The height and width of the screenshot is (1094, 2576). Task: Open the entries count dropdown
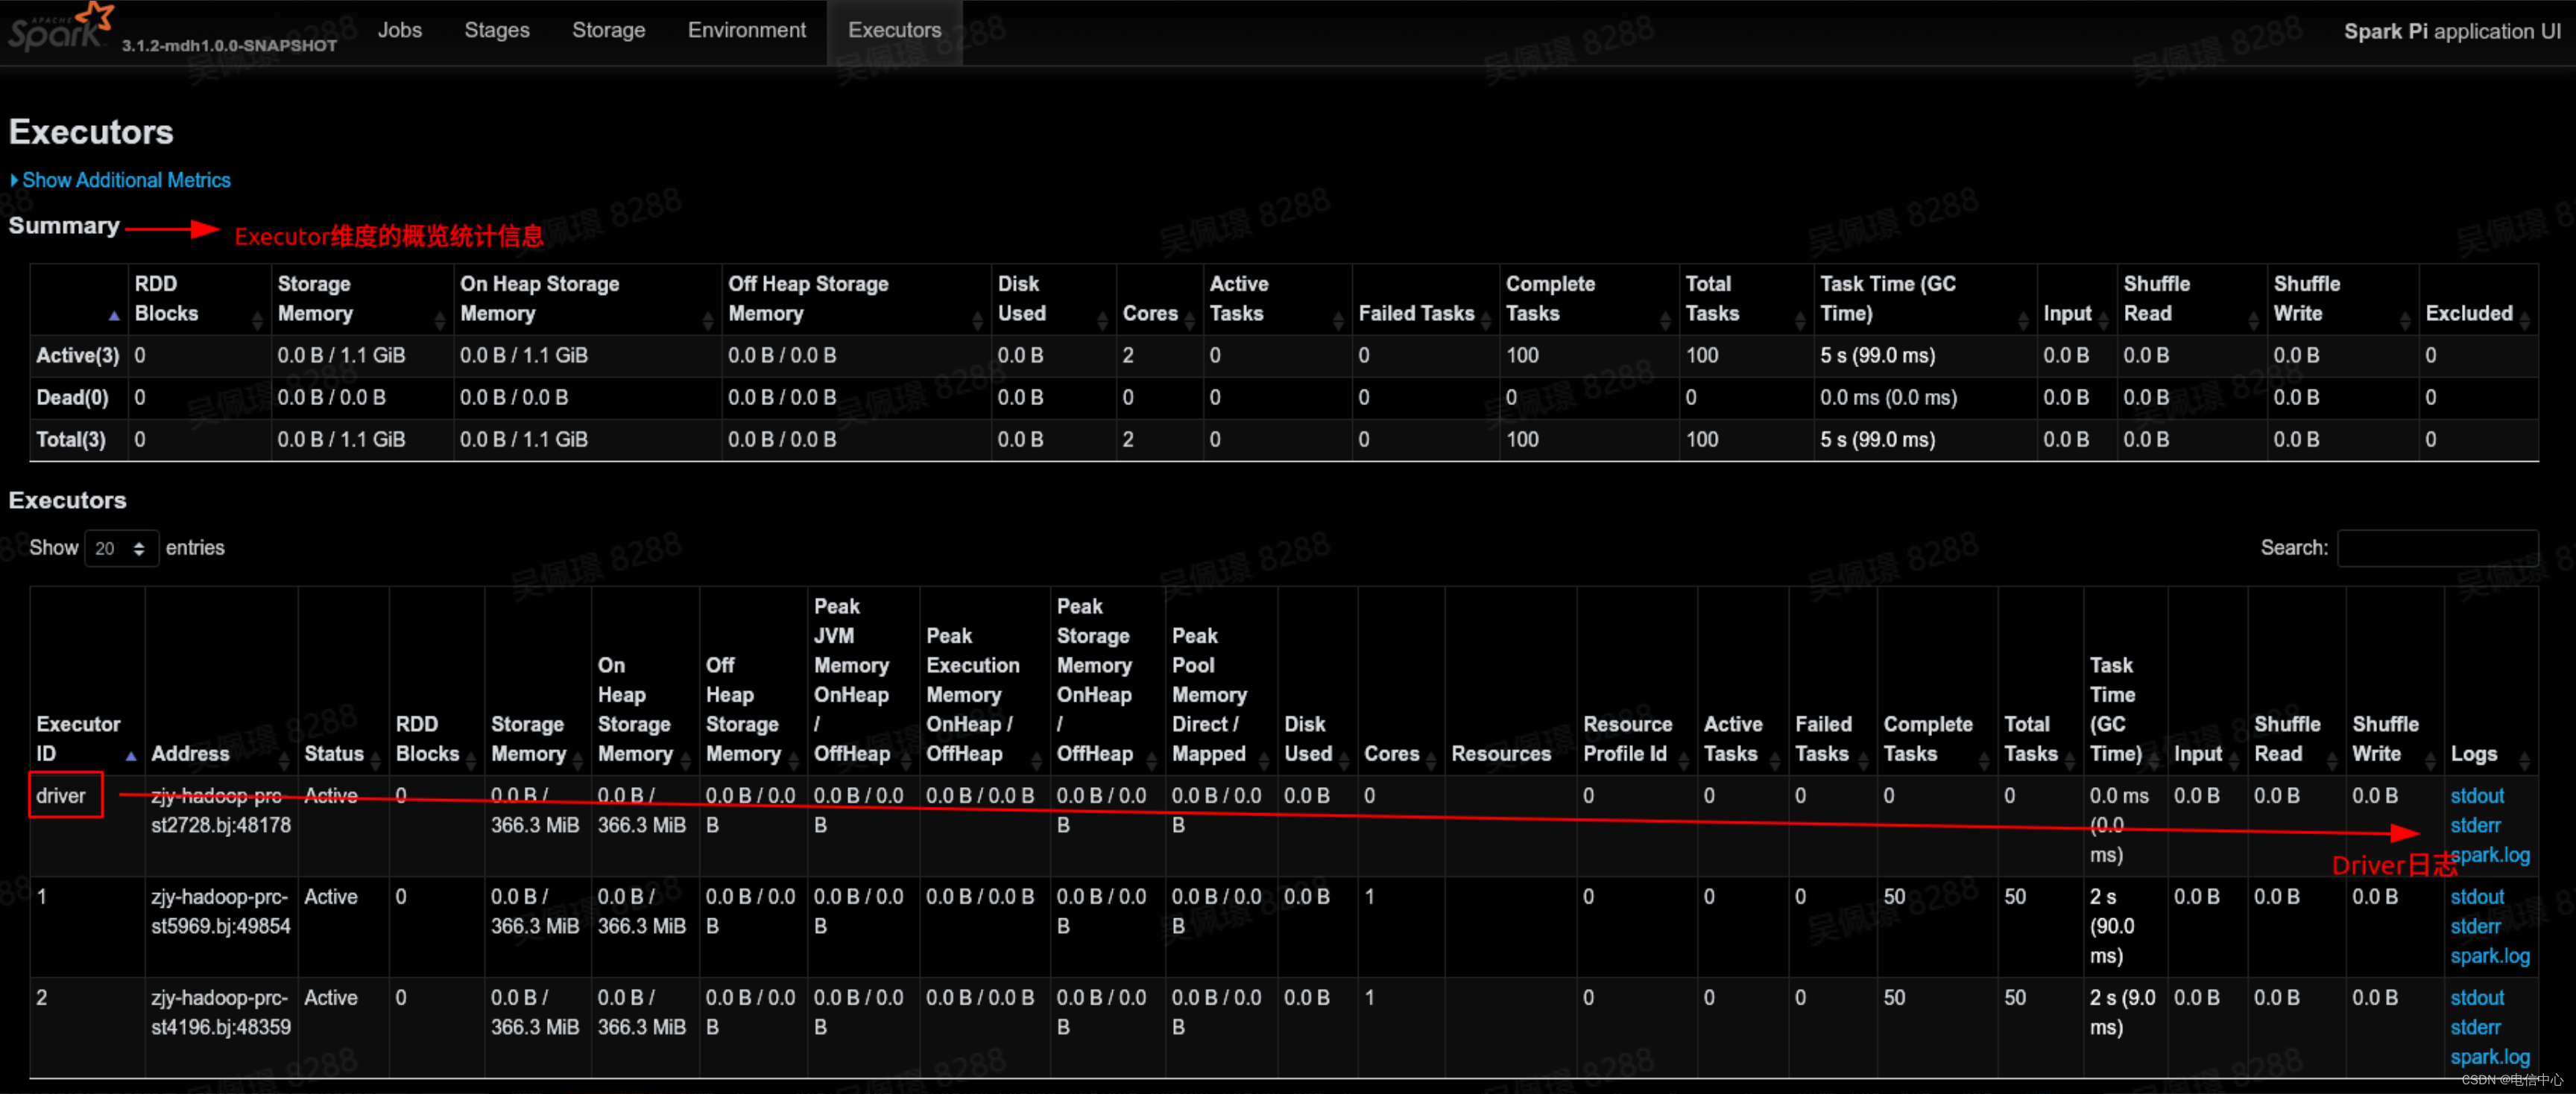coord(121,547)
